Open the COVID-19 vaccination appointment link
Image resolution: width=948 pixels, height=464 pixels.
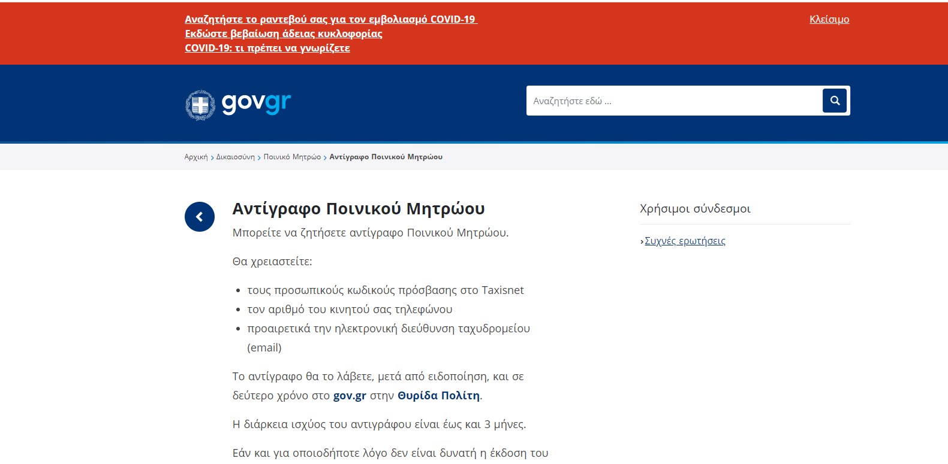tap(330, 19)
